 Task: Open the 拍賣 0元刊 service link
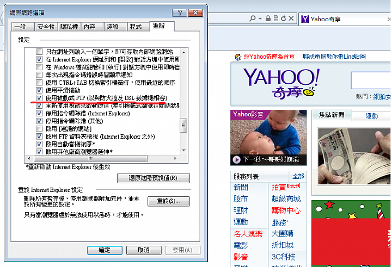286,187
